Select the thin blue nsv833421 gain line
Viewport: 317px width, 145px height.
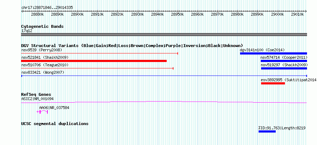click(164, 76)
